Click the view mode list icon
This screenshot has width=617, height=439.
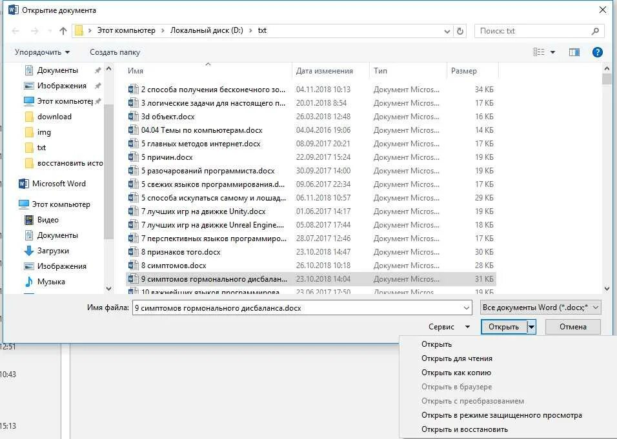point(539,52)
